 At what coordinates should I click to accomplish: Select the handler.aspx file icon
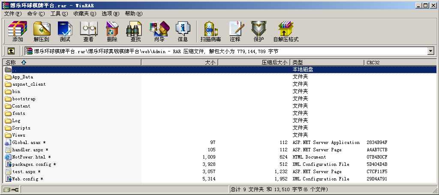point(8,150)
